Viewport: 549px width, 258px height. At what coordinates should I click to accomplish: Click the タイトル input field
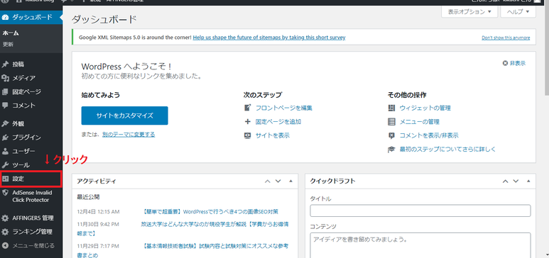(420, 211)
